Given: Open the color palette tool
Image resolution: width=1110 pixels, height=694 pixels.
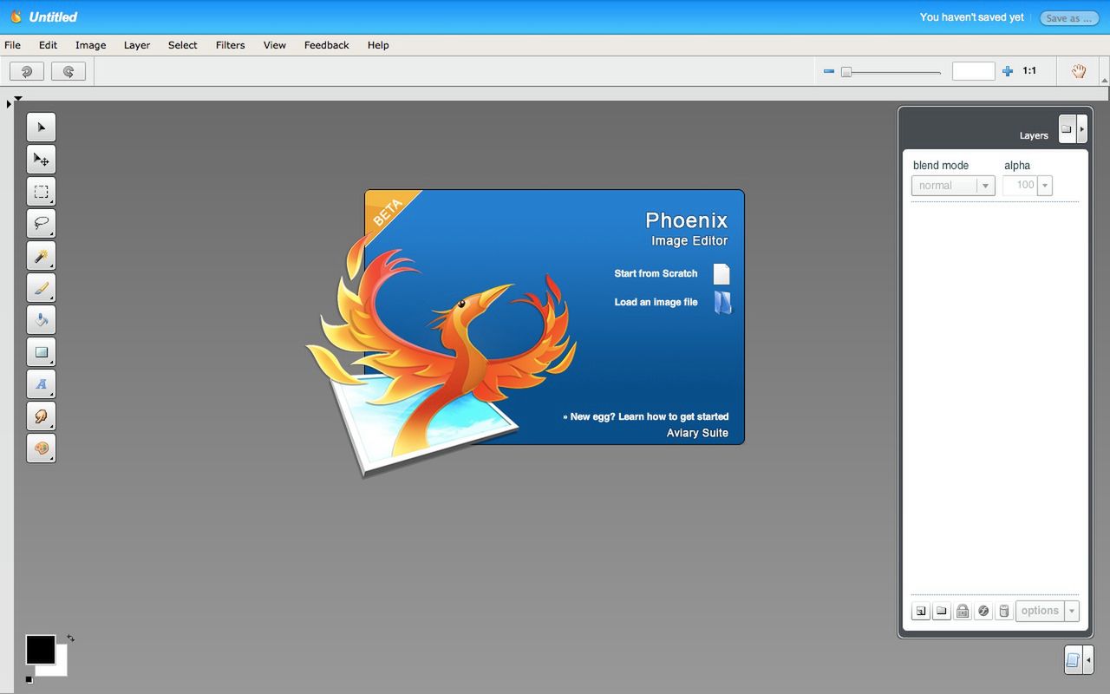Looking at the screenshot, I should coord(41,448).
